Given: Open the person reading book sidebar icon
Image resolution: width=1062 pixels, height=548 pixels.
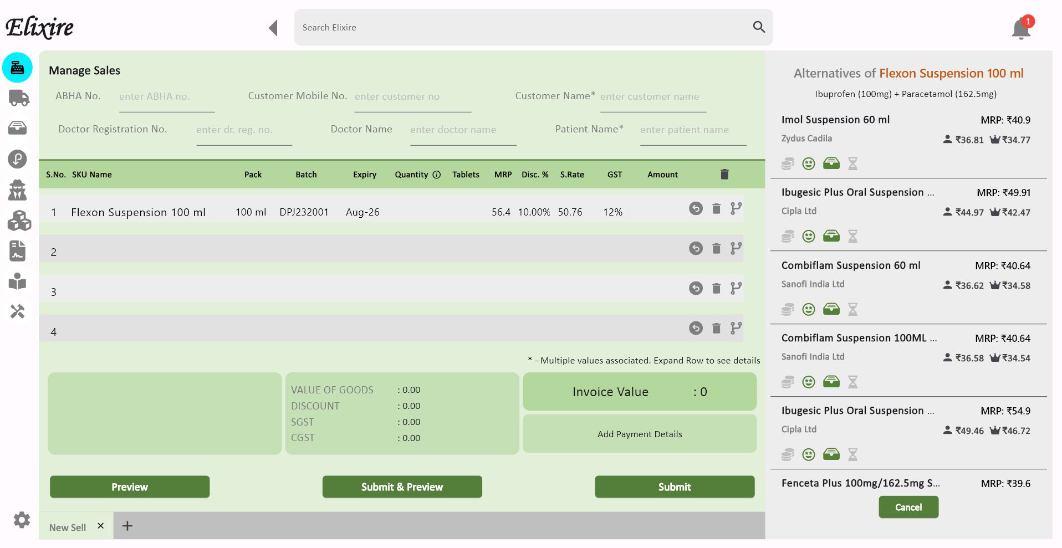Looking at the screenshot, I should [x=17, y=281].
